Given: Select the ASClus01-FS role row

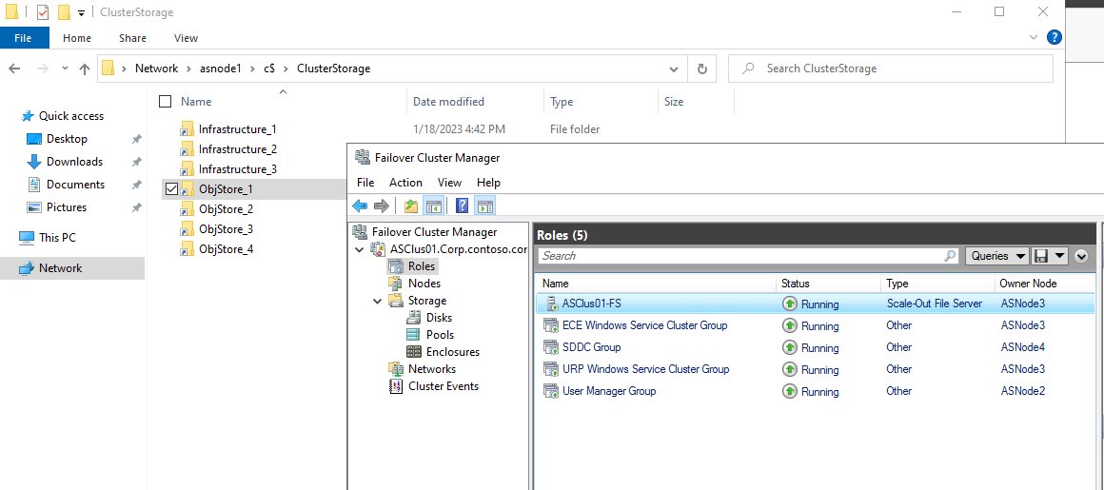Looking at the screenshot, I should (816, 304).
